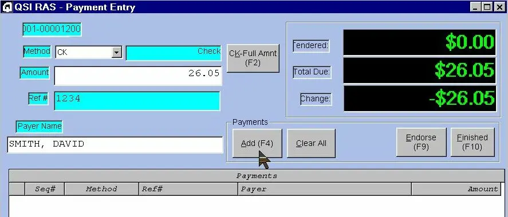Click the Payer Name label
Screen dimensions: 508x217
[39, 127]
